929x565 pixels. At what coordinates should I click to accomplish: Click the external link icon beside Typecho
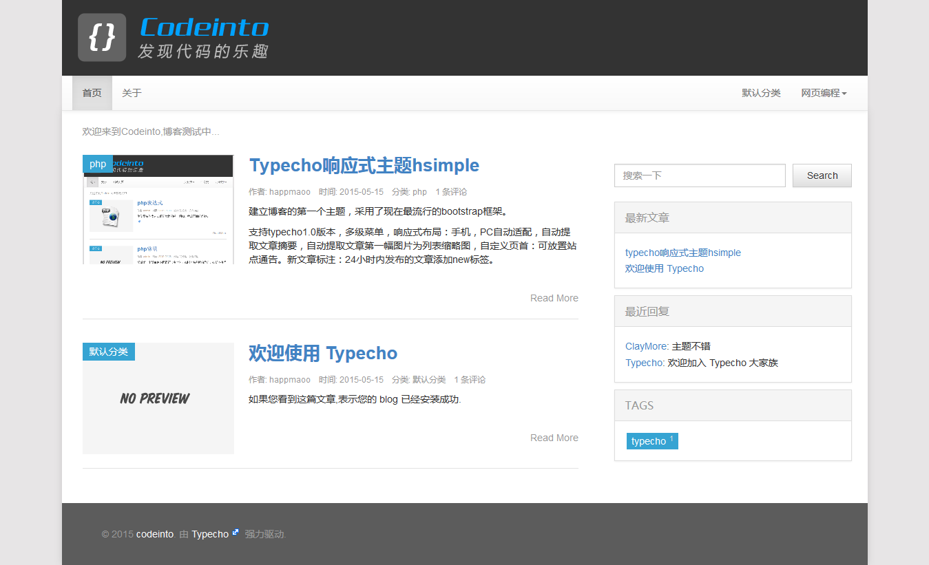tap(236, 532)
